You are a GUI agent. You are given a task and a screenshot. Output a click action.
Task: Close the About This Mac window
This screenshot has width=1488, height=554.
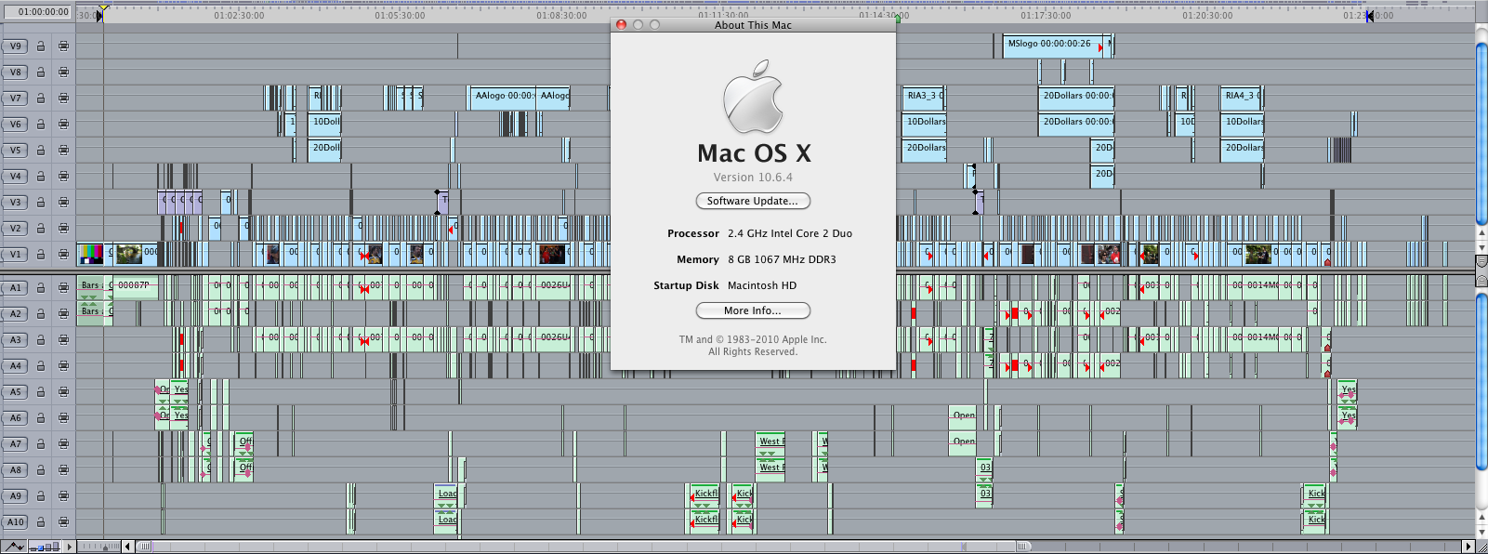coord(622,25)
